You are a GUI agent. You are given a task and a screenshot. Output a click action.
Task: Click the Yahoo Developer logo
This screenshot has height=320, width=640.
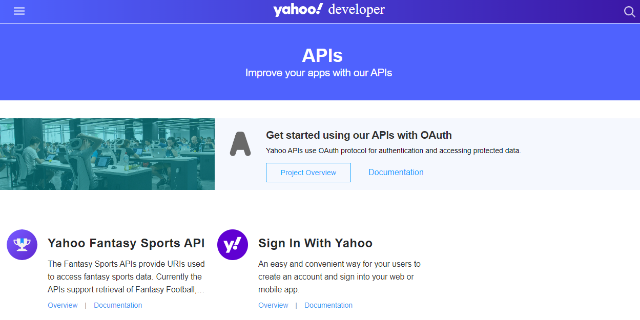[x=328, y=10]
